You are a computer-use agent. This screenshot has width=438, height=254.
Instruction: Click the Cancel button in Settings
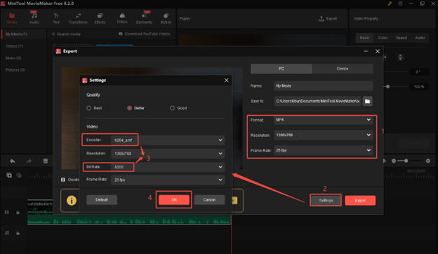[x=209, y=200]
